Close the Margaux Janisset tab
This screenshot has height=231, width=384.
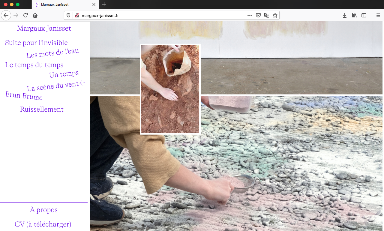click(x=94, y=4)
